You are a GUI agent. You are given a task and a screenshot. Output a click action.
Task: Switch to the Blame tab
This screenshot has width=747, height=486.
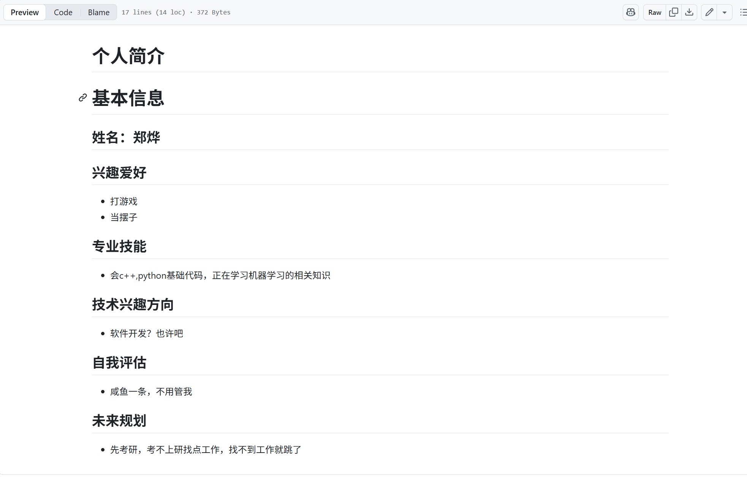(x=99, y=12)
